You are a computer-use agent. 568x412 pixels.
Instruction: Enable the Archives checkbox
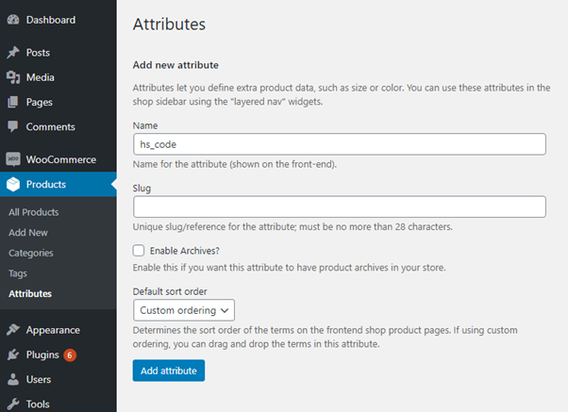(139, 251)
